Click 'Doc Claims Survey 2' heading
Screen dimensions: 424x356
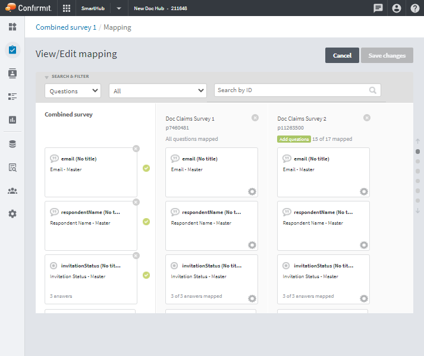click(x=301, y=119)
